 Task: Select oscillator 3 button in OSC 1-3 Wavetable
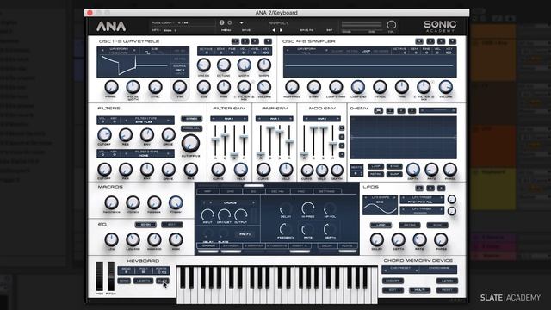click(255, 41)
